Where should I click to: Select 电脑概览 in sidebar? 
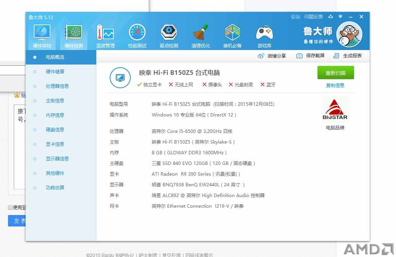click(x=61, y=57)
